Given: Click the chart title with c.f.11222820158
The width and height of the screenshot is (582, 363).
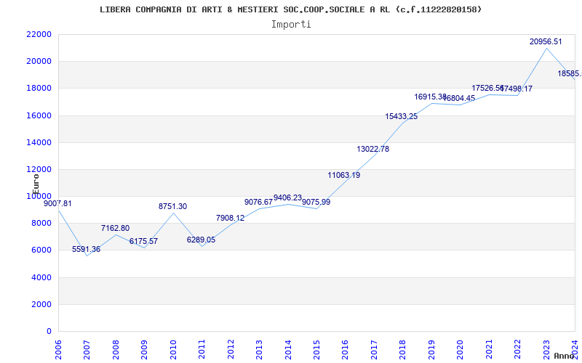Looking at the screenshot, I should click(x=290, y=9).
